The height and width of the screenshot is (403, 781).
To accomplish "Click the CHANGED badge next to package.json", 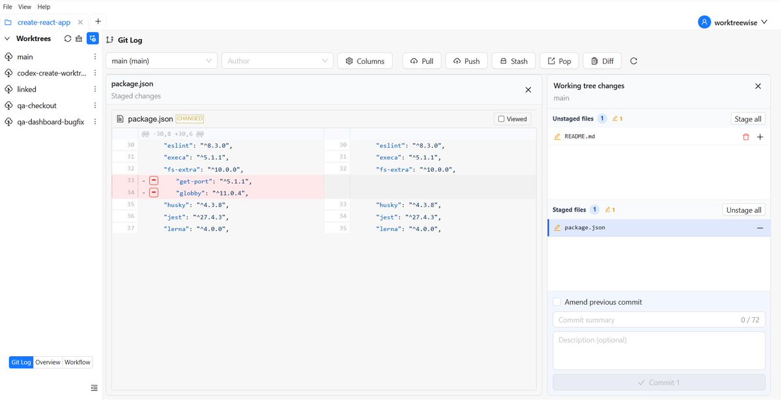I will [x=190, y=119].
